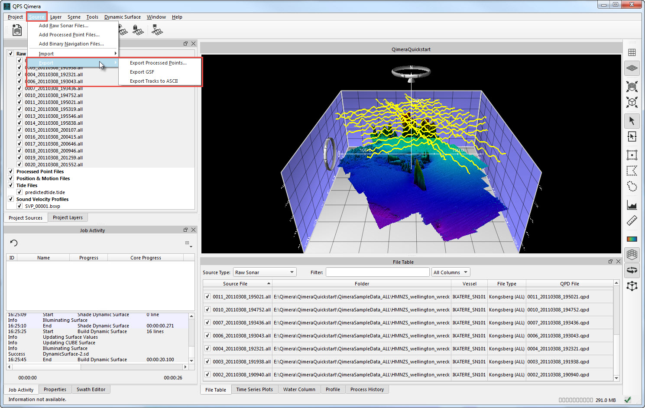Click the Filter text field
The image size is (645, 408).
click(377, 272)
